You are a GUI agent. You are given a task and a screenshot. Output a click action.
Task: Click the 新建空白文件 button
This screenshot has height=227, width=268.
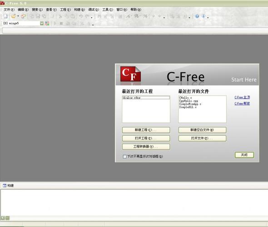(x=202, y=130)
